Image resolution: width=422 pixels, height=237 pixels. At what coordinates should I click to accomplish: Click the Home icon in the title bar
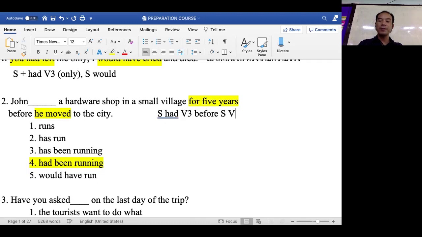45,18
